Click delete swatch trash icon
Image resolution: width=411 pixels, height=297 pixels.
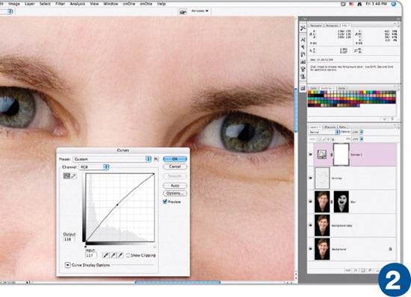[x=392, y=119]
